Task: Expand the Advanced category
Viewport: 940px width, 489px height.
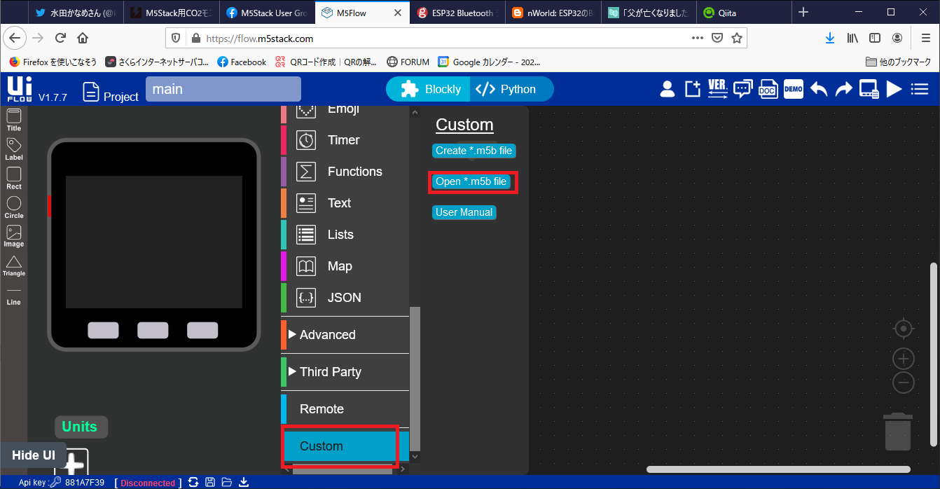Action: tap(345, 335)
